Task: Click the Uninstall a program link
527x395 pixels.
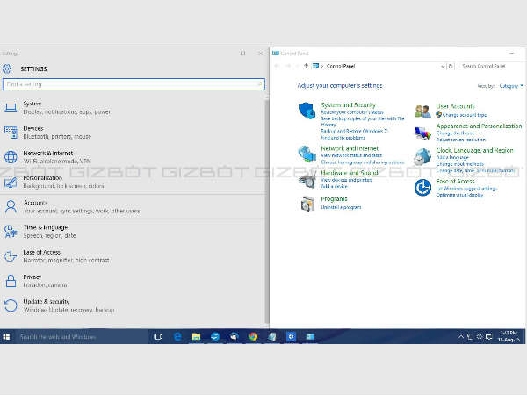Action: 341,207
